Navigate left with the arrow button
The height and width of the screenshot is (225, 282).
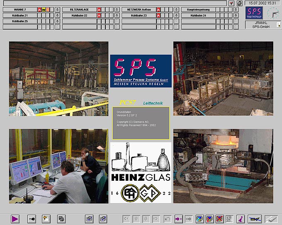point(126,219)
